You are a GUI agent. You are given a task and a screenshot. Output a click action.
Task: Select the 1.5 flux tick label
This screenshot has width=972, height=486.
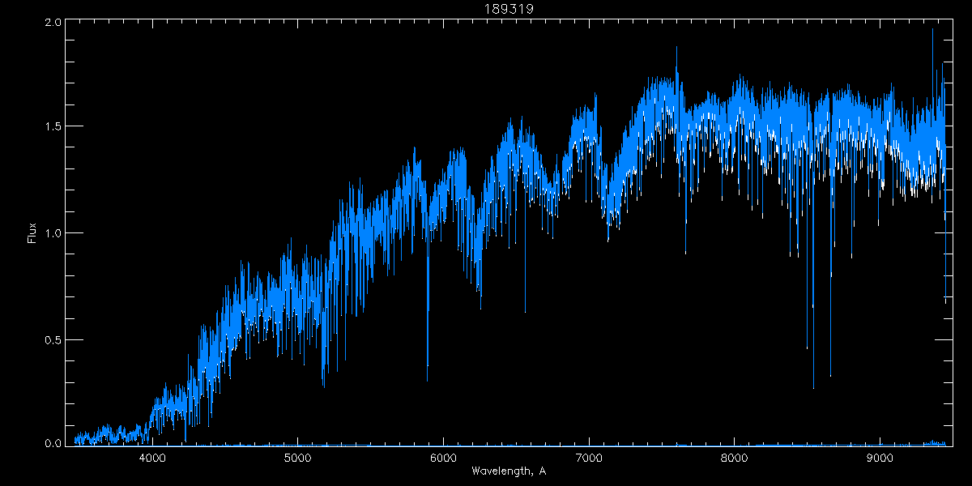click(x=53, y=127)
